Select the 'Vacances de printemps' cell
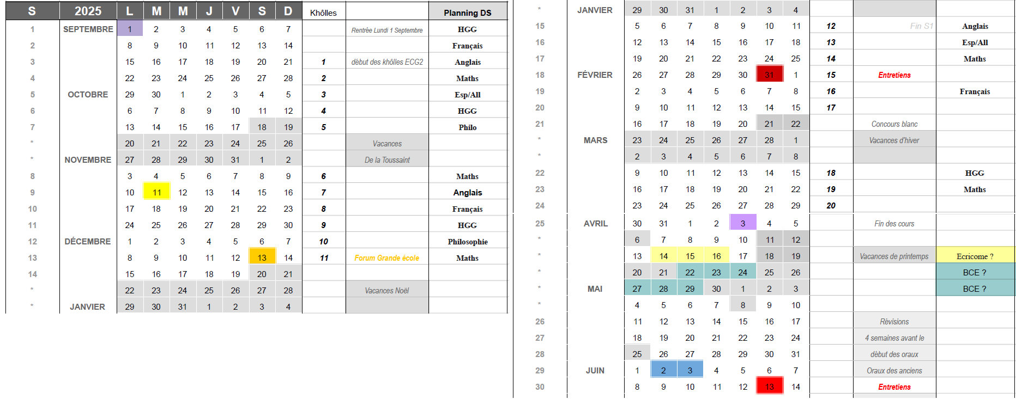Viewport: 1016px width, 399px height. click(x=894, y=256)
